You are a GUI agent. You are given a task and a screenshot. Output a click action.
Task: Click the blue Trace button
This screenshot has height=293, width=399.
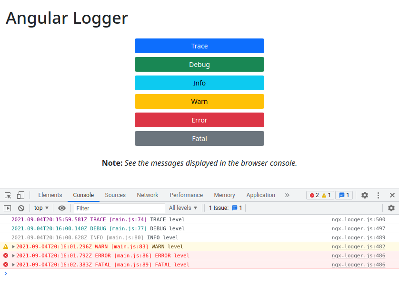point(199,46)
